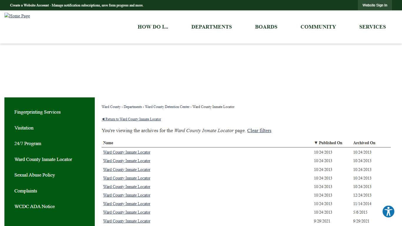This screenshot has width=402, height=226.
Task: Open Fingerprinting Services page
Action: (x=37, y=112)
